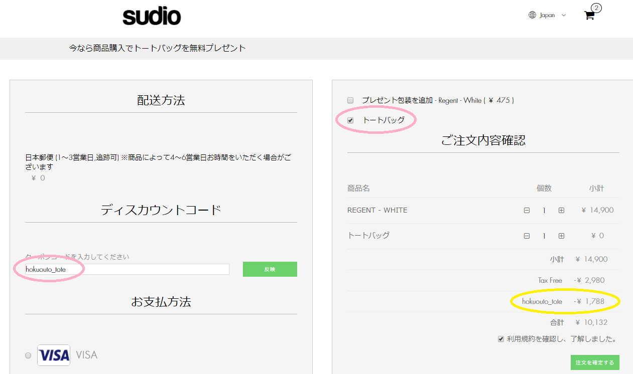Click the hokuouto_tote coupon label in summary

[x=542, y=301]
